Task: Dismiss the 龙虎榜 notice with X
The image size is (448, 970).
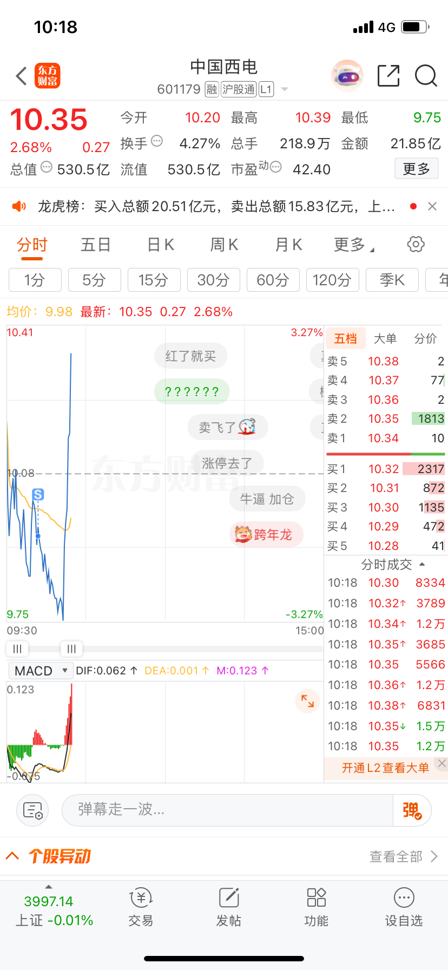Action: (432, 206)
